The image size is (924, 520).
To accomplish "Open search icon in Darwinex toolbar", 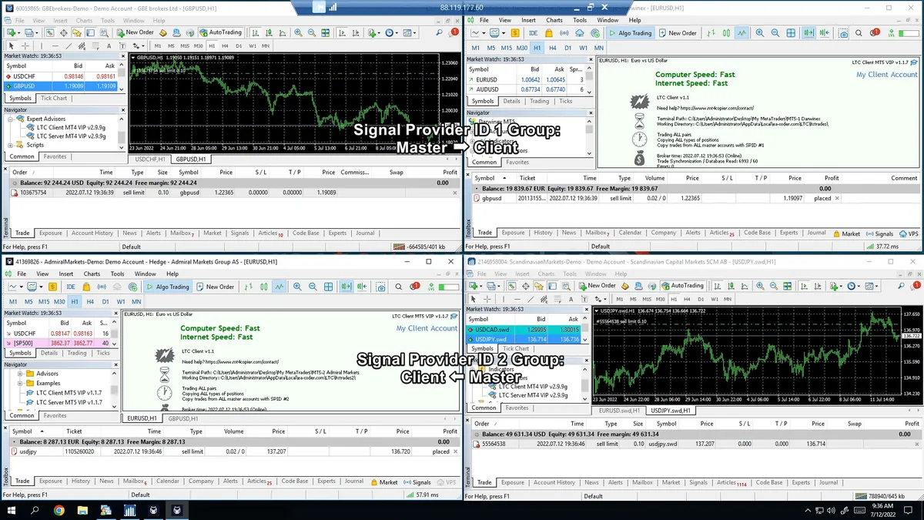I will [859, 33].
